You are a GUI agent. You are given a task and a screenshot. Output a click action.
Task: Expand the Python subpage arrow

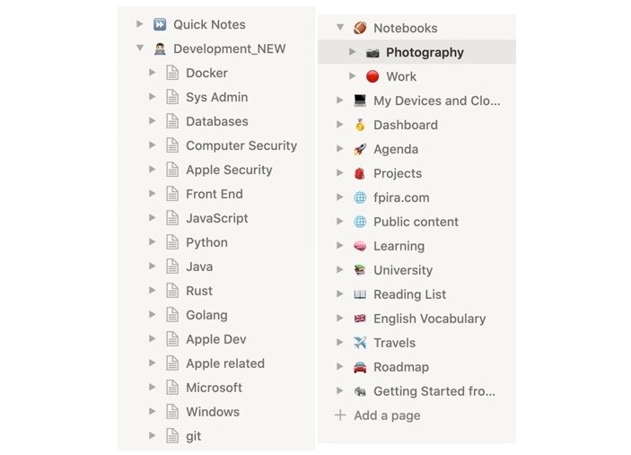pos(152,241)
